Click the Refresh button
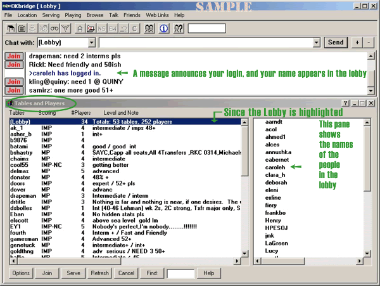Screen dimensions: 380x286 [x=99, y=273]
